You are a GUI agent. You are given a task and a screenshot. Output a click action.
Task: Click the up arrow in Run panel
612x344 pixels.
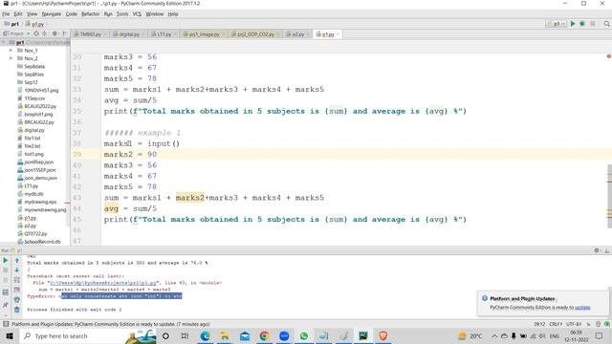(17, 260)
